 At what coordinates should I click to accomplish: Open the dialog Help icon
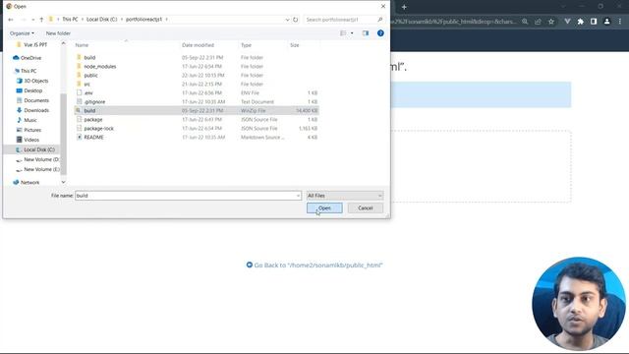pos(380,33)
